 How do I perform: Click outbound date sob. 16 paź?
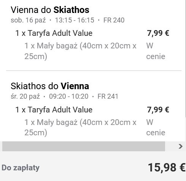click(x=28, y=20)
